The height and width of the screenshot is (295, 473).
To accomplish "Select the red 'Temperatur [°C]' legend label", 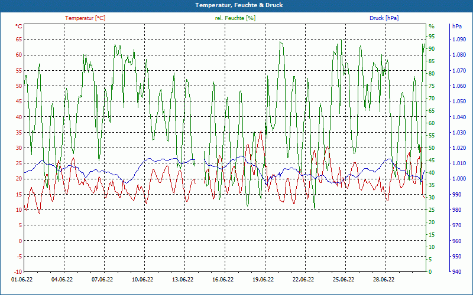I will point(85,18).
